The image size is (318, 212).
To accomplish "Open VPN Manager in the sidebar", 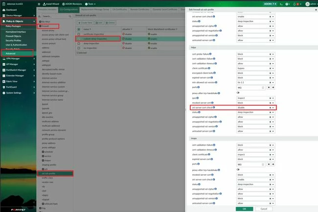I will 13,58.
